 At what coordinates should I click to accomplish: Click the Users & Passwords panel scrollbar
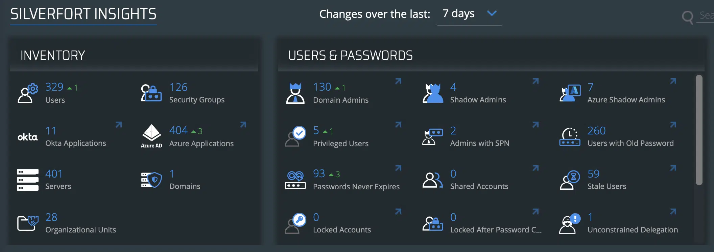699,130
